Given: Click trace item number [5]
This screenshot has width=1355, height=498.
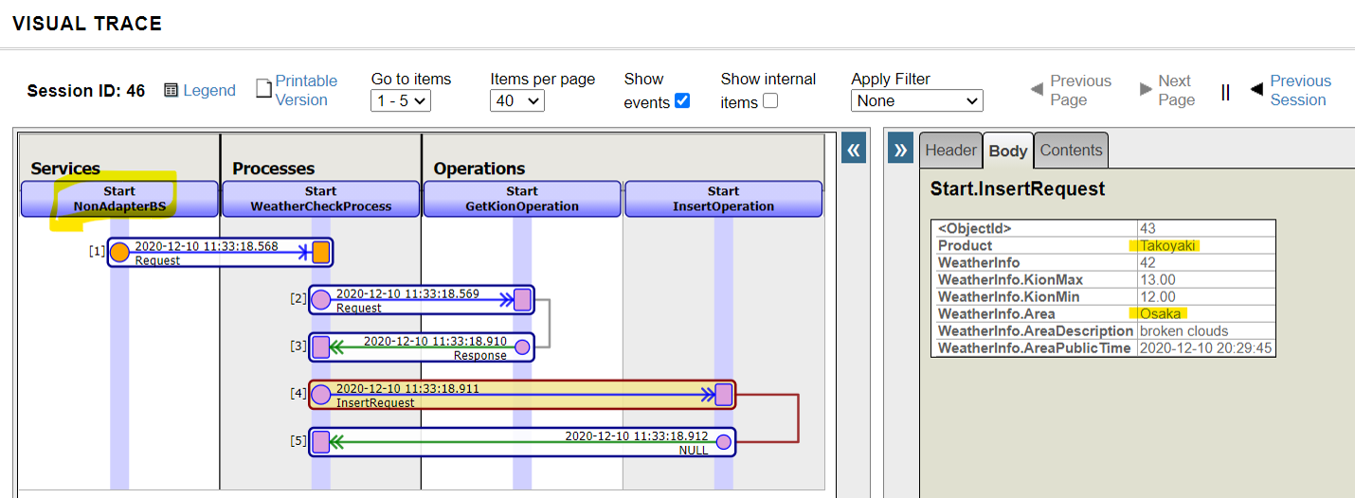Looking at the screenshot, I should [x=298, y=440].
